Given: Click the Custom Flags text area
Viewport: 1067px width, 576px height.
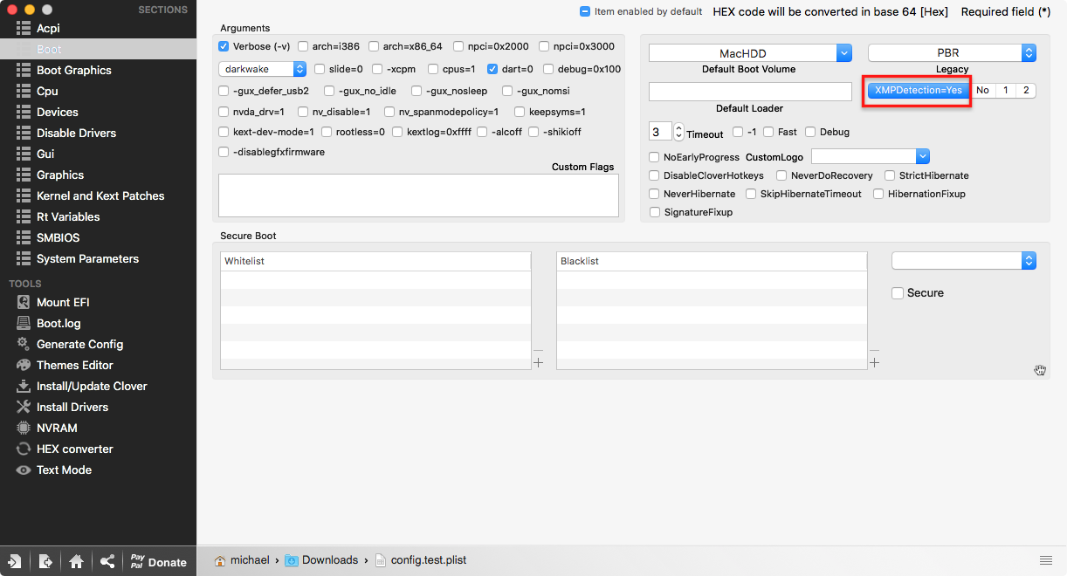Looking at the screenshot, I should point(418,195).
